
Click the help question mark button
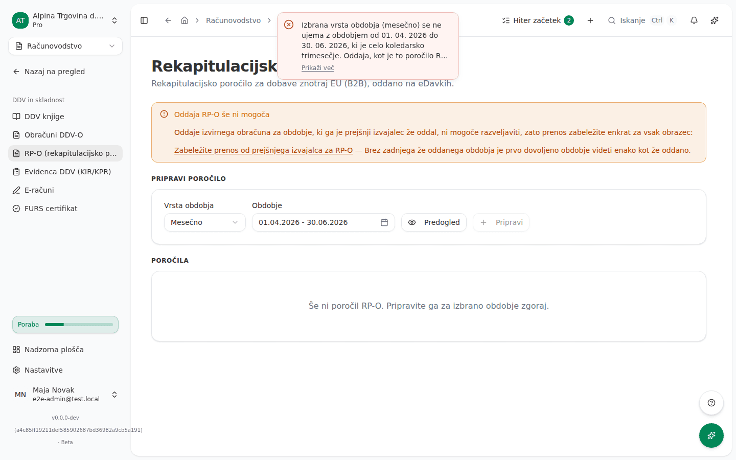(711, 403)
